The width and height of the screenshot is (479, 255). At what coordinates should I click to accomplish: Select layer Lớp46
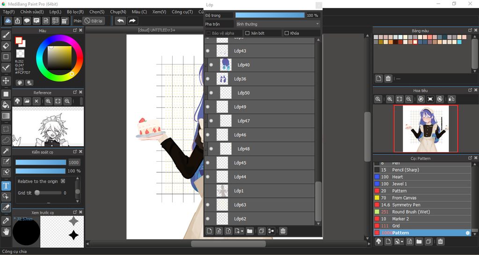[x=259, y=135]
